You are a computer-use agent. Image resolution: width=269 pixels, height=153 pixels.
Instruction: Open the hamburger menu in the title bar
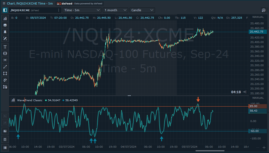point(3,3)
